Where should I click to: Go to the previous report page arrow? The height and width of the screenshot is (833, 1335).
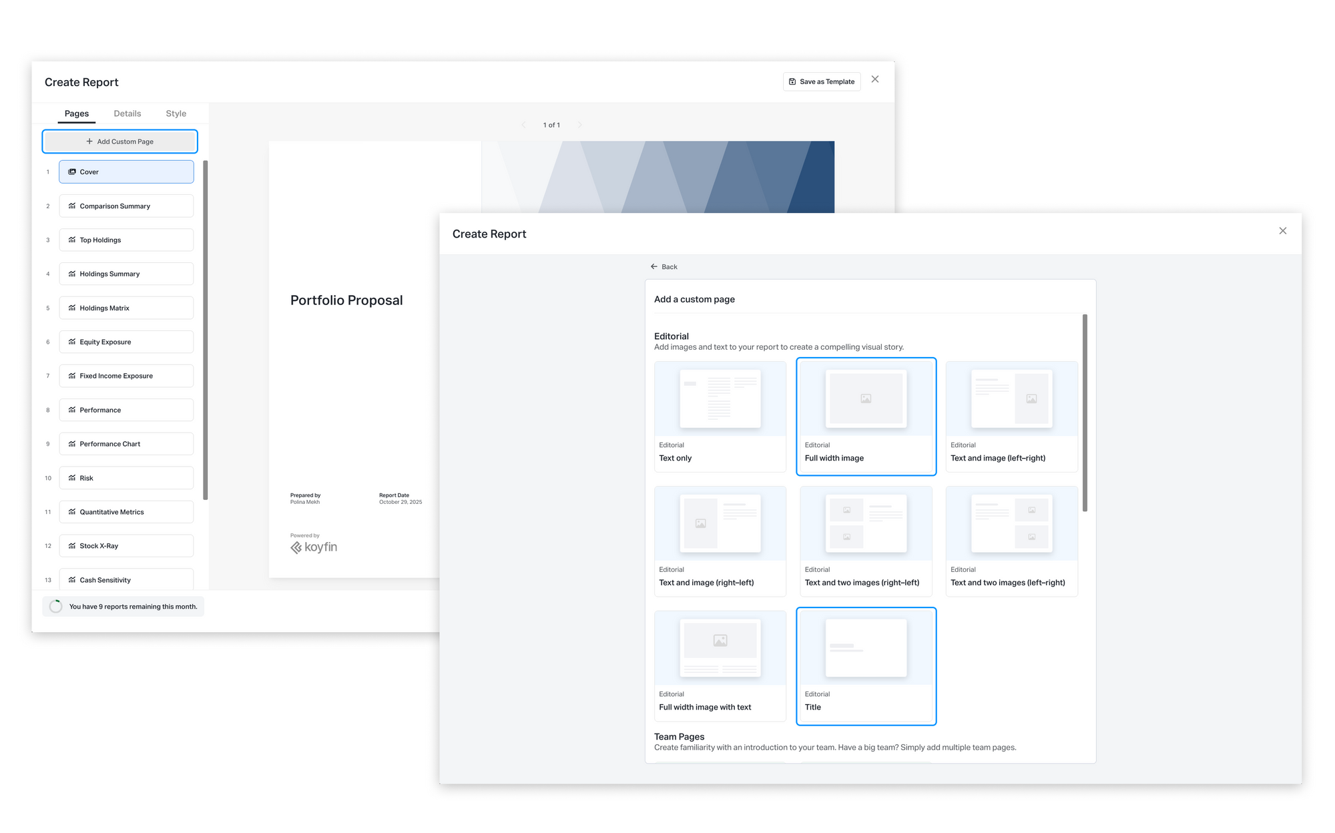click(524, 125)
